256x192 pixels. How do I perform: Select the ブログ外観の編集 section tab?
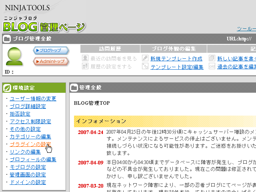pyautogui.click(x=174, y=49)
